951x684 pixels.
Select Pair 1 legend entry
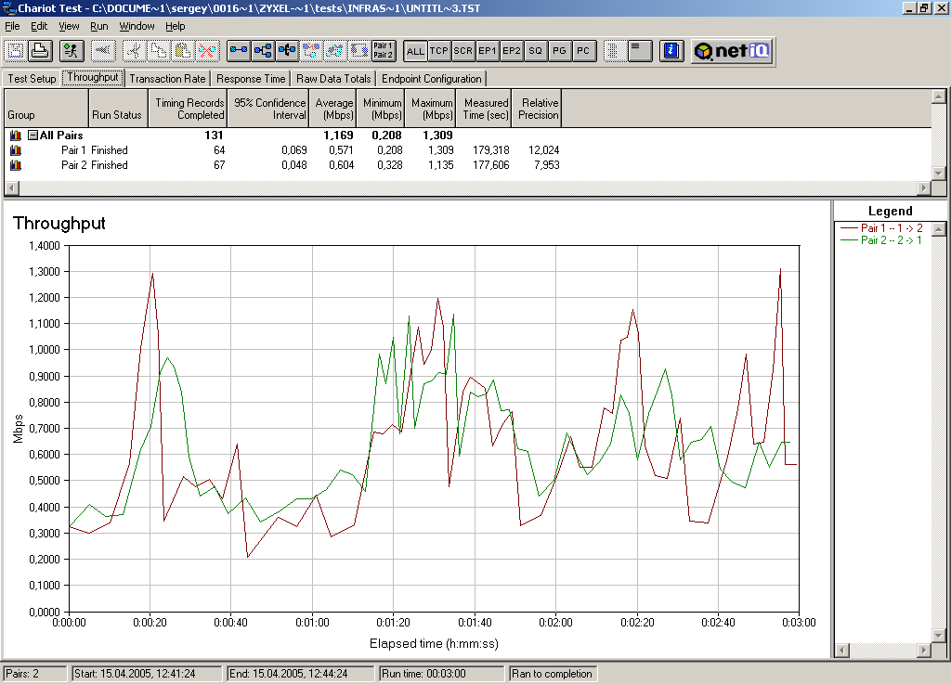(x=890, y=228)
